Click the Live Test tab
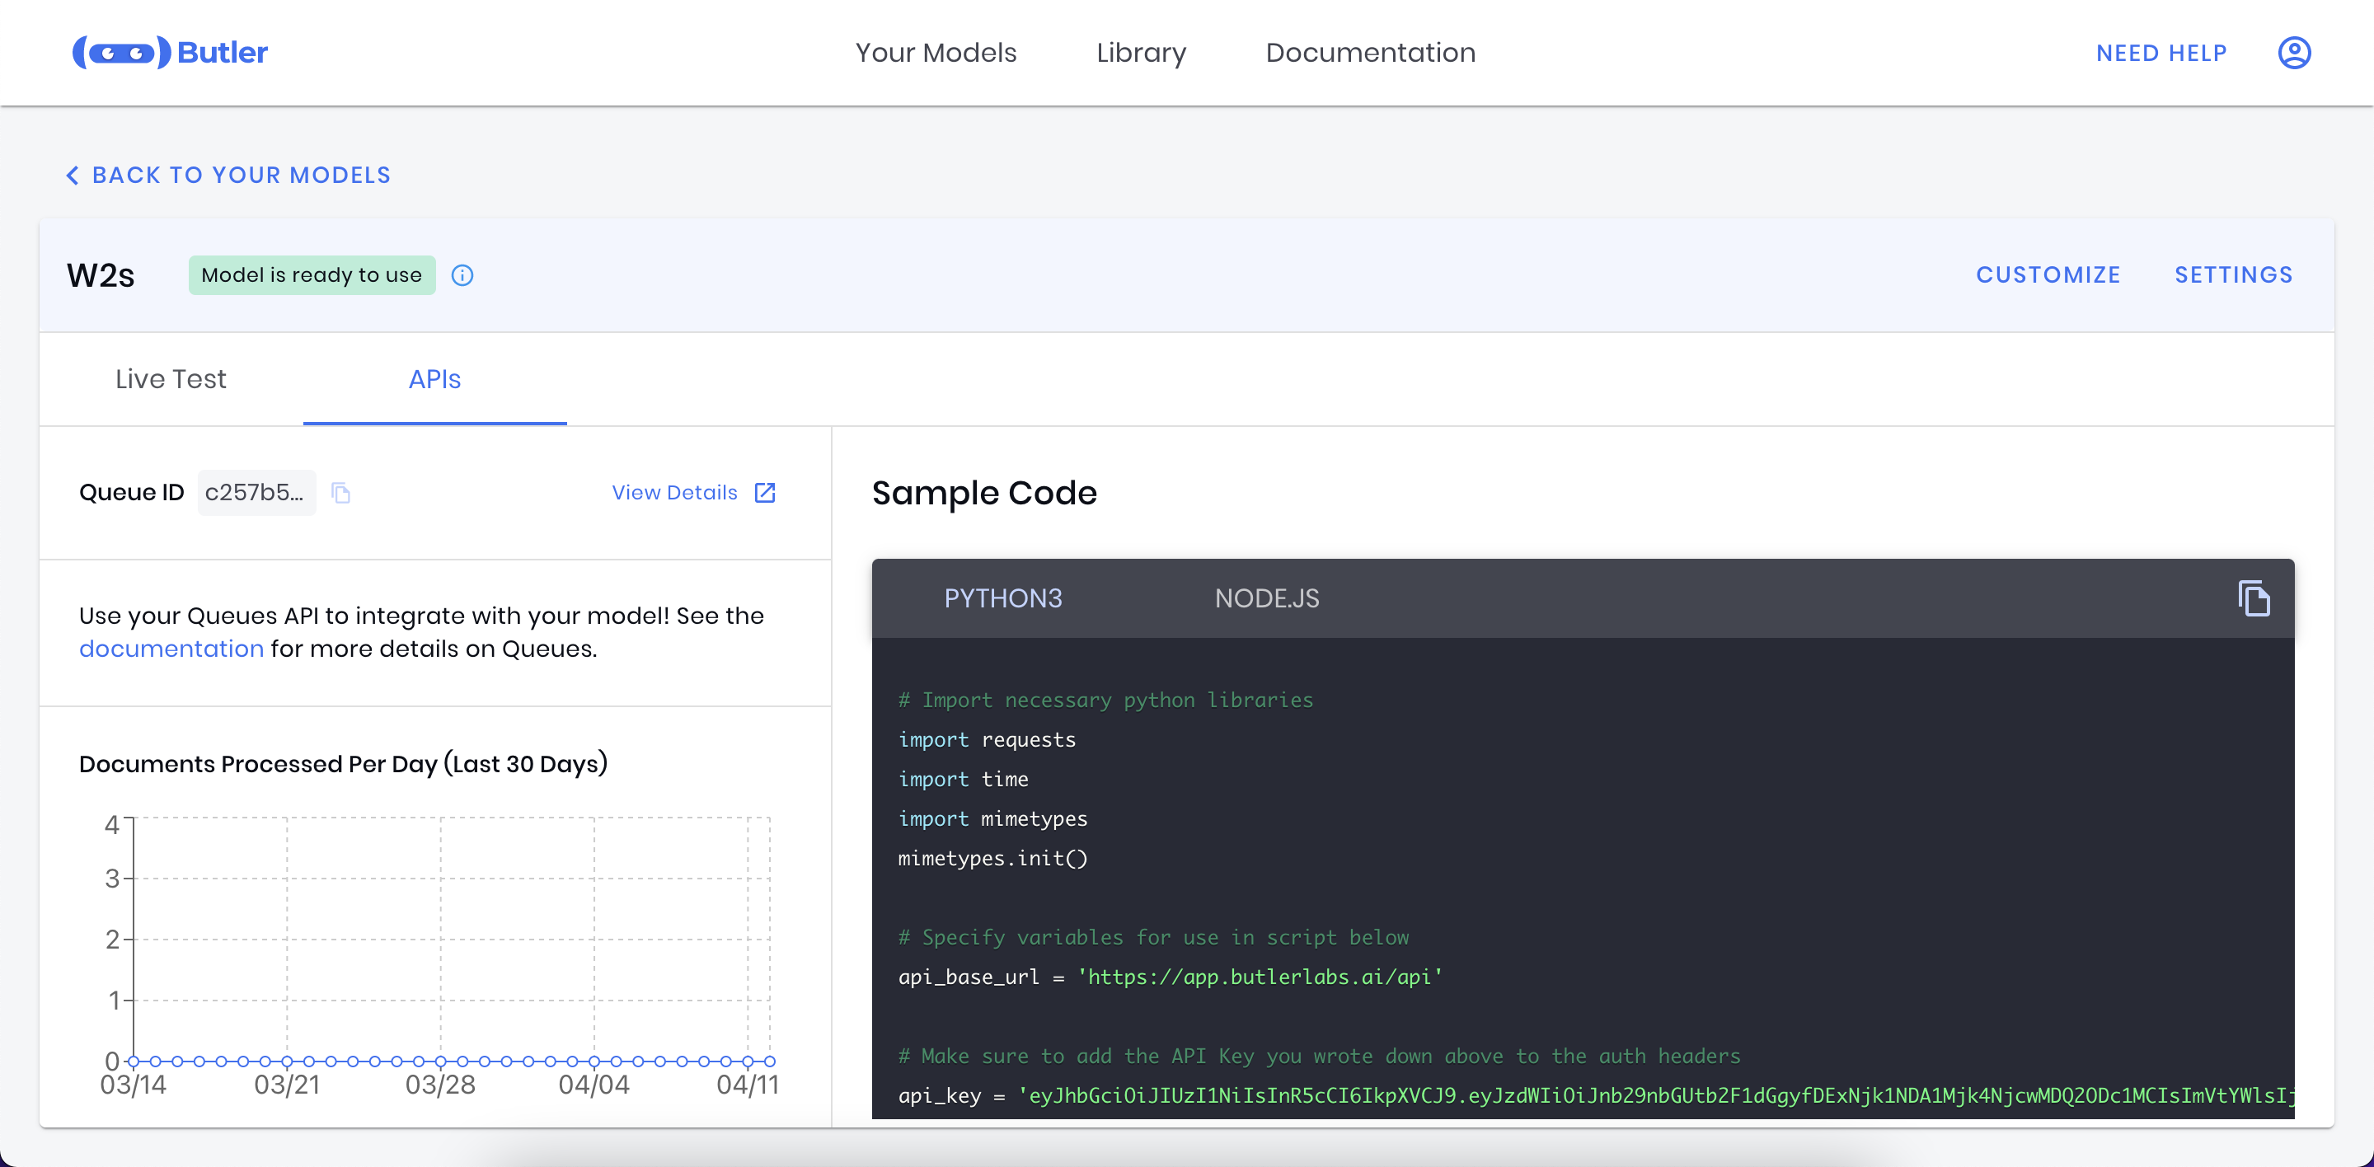 coord(171,380)
